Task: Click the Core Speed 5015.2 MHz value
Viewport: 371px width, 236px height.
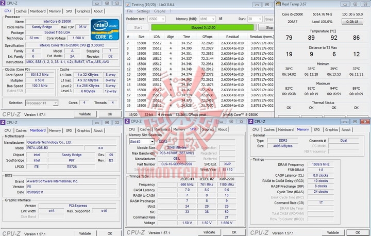Action: pos(40,75)
